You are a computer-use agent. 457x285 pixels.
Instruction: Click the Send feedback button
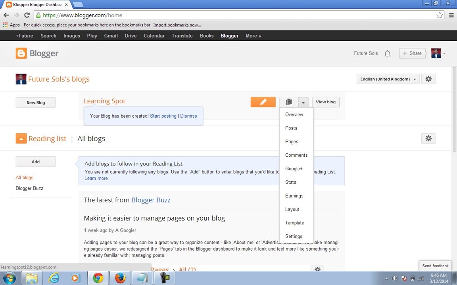[435, 266]
